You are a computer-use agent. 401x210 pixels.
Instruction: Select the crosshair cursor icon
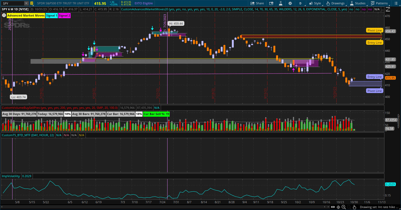point(338,207)
